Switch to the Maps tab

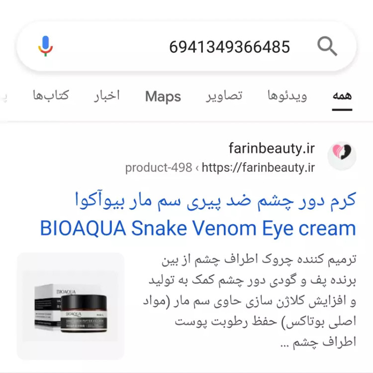[163, 96]
